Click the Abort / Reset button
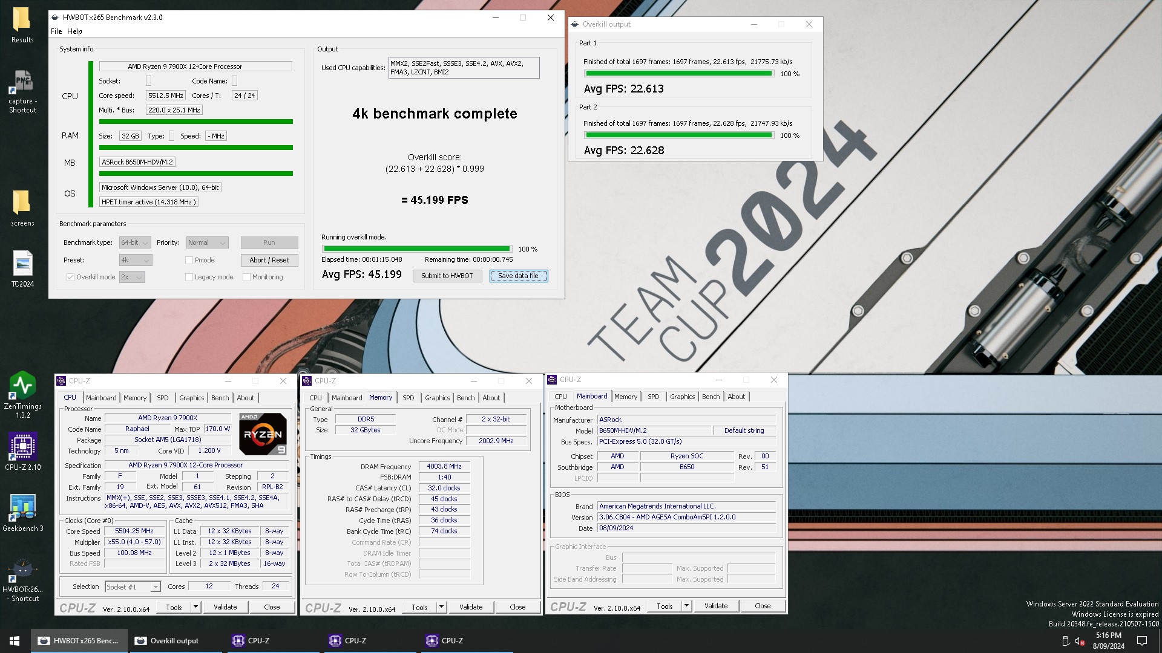The width and height of the screenshot is (1162, 653). coord(269,260)
